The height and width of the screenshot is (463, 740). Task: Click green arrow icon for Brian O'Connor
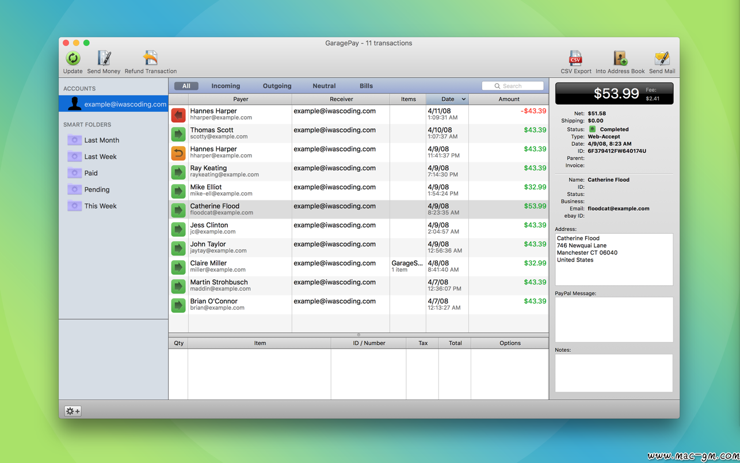[x=178, y=305]
